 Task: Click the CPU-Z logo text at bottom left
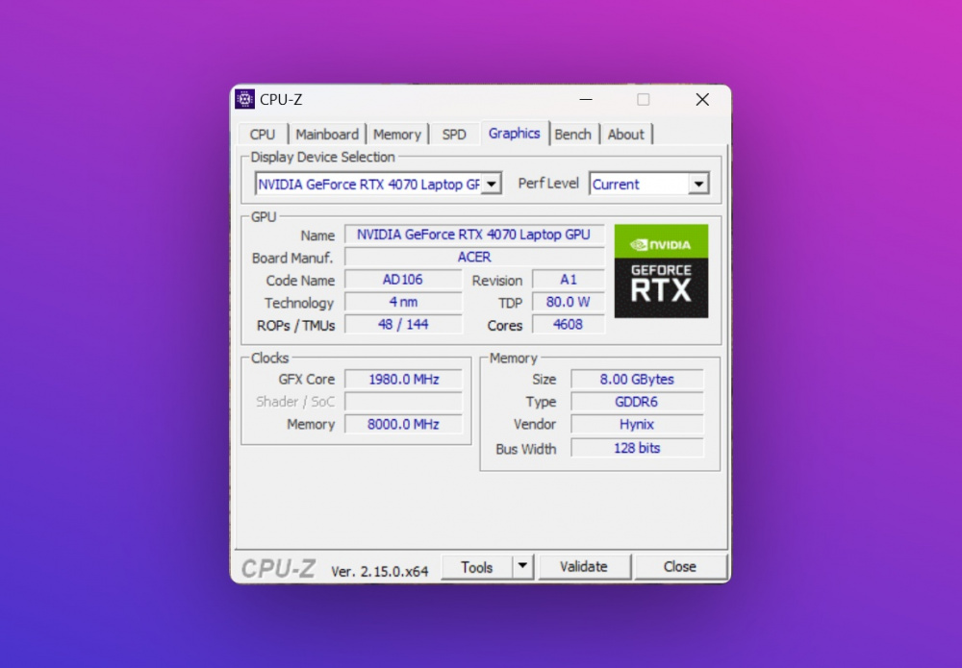(x=278, y=568)
